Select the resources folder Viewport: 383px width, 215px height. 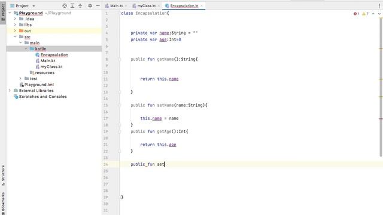tap(45, 73)
